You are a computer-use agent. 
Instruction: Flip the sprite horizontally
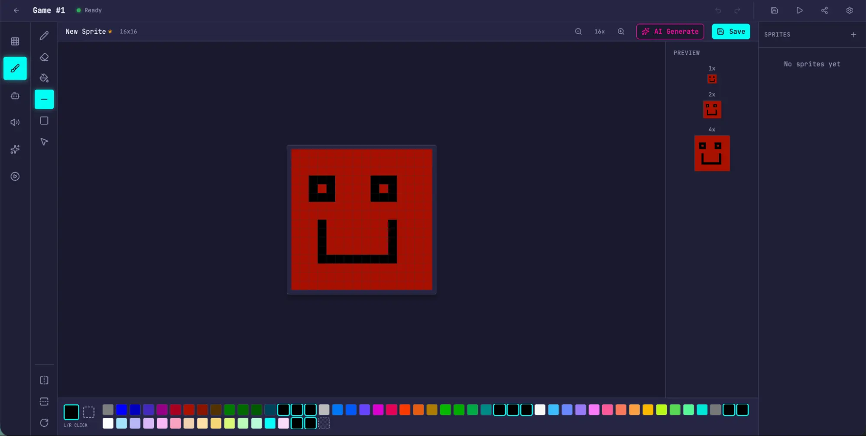[x=44, y=380]
